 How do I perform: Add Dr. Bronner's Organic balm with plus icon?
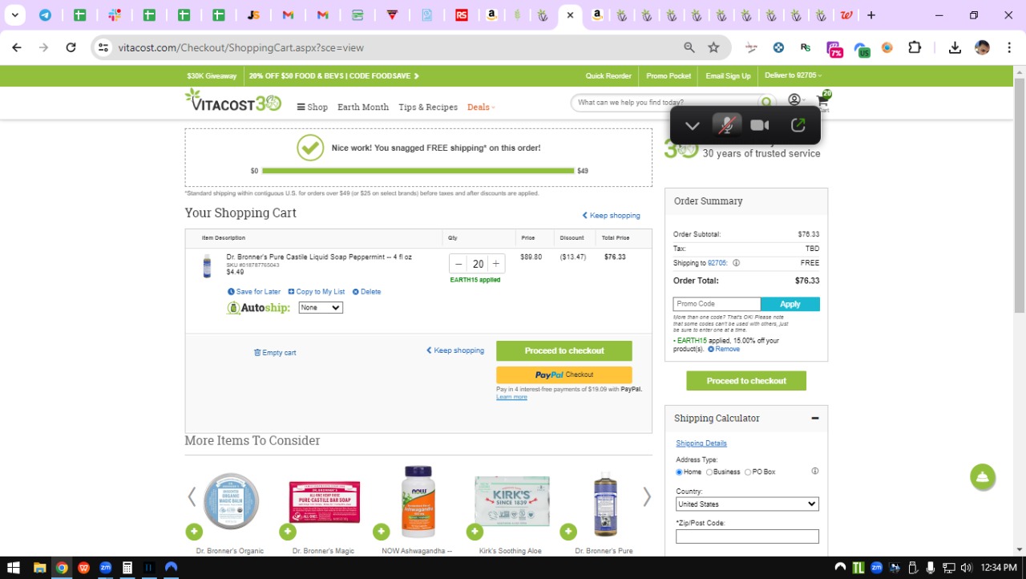(194, 531)
